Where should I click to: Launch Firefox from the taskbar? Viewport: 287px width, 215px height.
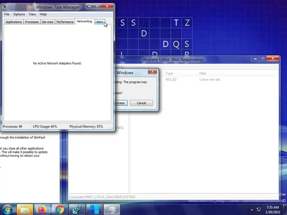(x=42, y=209)
